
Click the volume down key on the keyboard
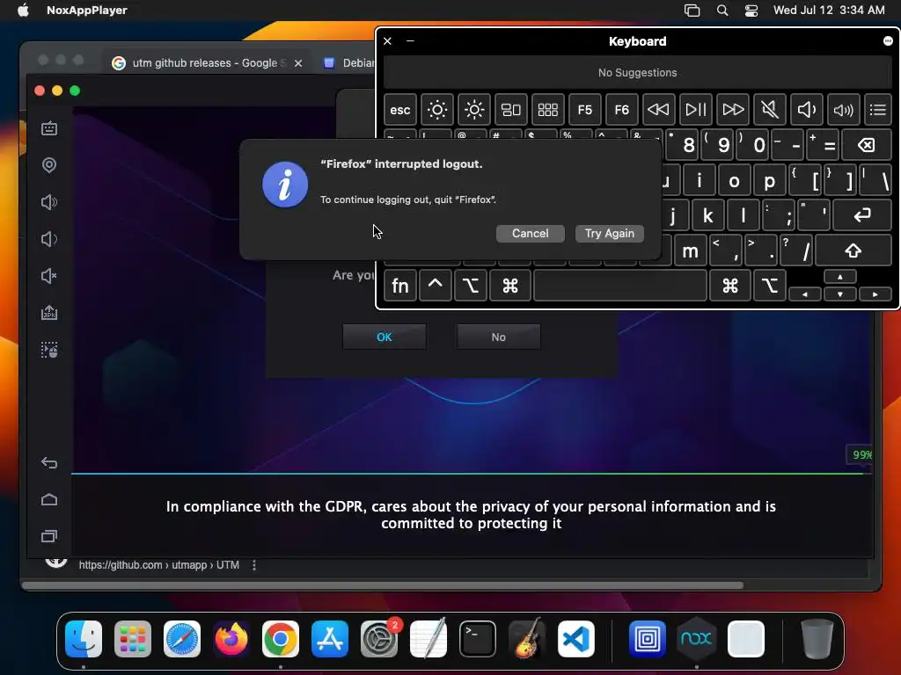point(806,110)
